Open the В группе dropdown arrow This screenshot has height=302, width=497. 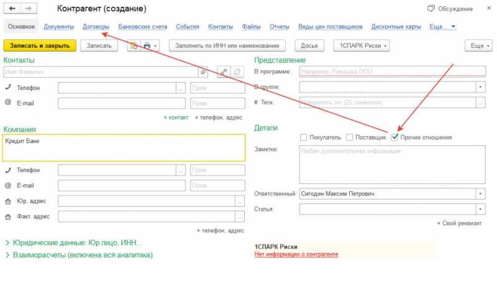pyautogui.click(x=480, y=87)
